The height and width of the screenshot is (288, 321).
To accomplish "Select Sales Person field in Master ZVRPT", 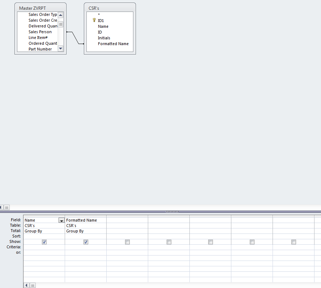I will click(40, 32).
